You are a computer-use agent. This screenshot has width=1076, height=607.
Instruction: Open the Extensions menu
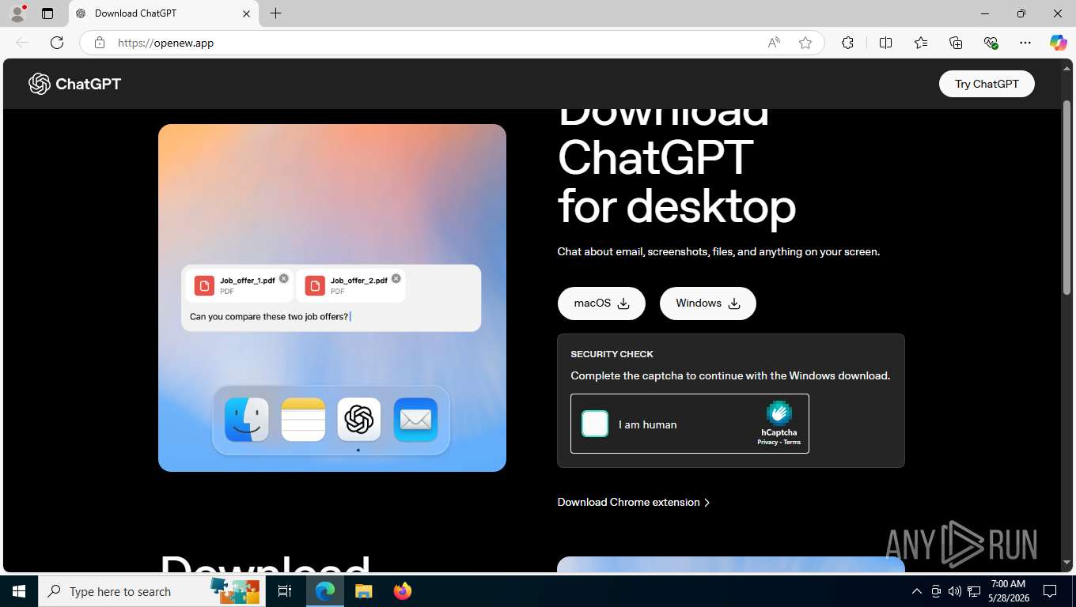coord(847,43)
